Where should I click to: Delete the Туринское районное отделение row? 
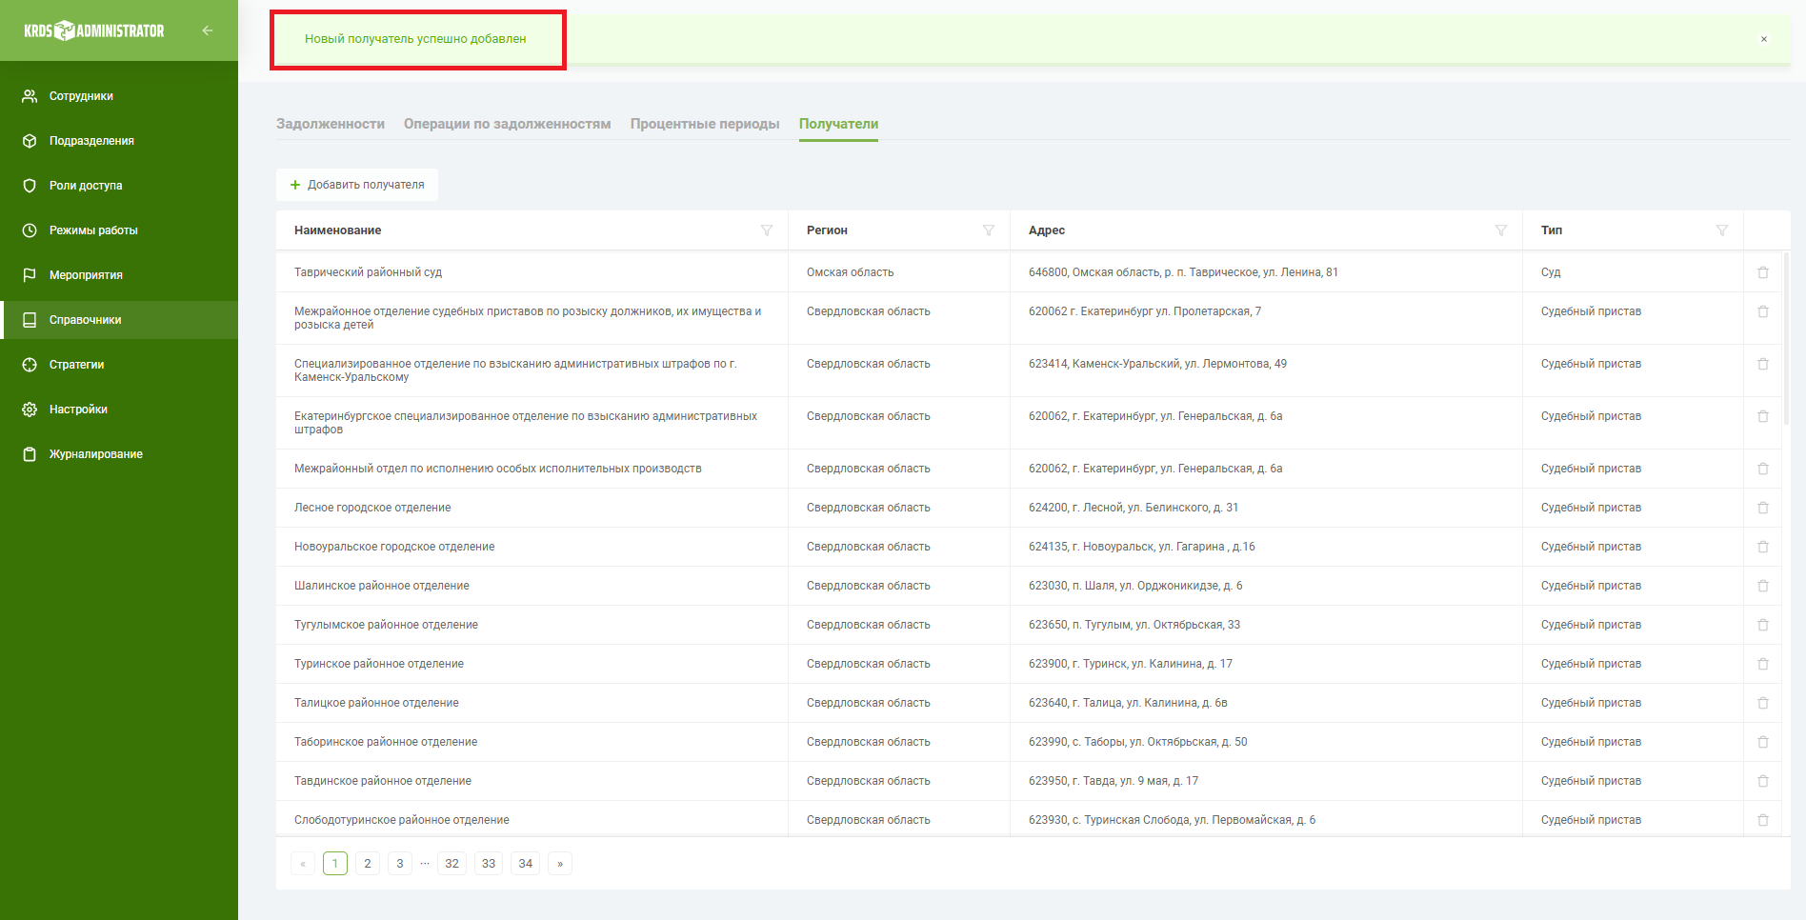click(1763, 664)
